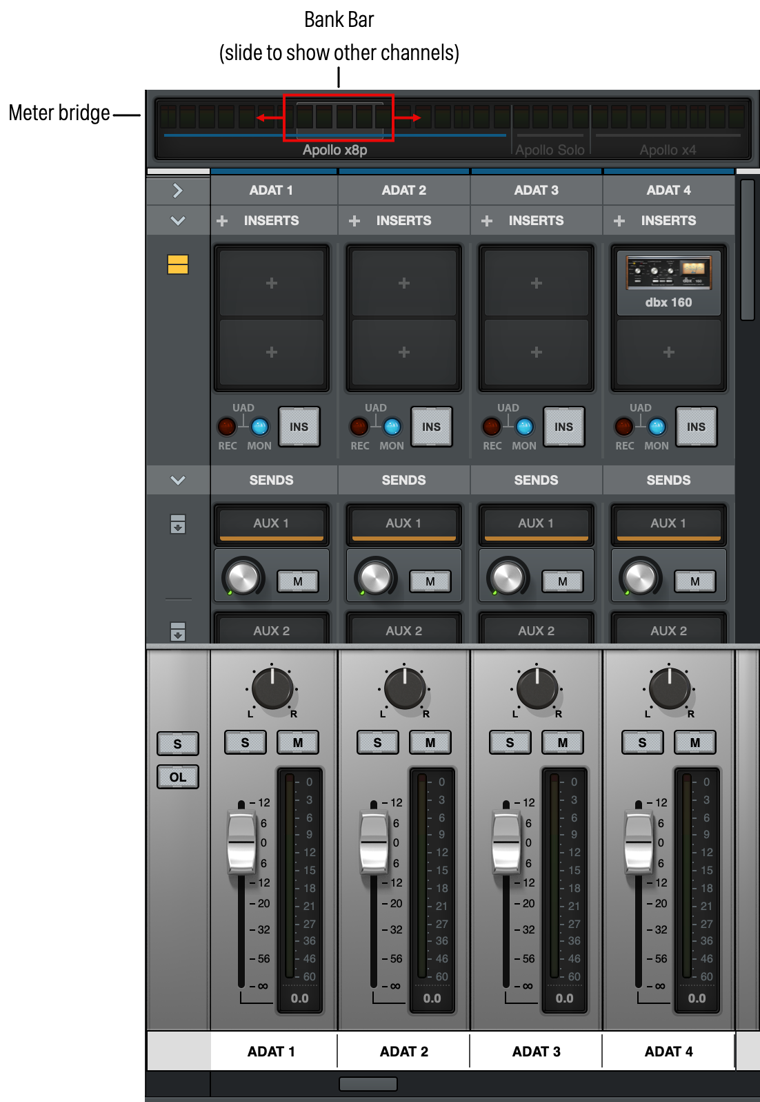
Task: Toggle the INS button on ADAT 2
Action: point(432,427)
